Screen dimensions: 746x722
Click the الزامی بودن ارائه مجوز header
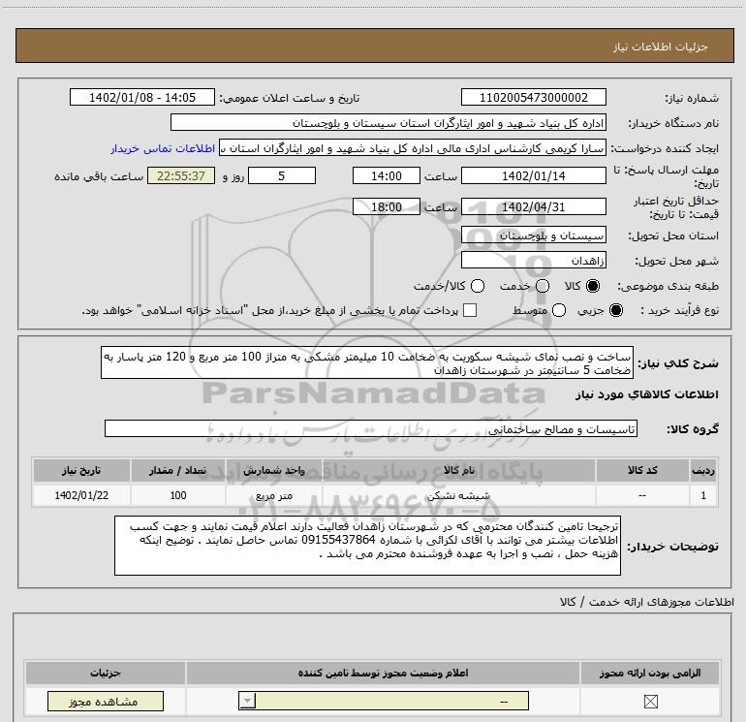pos(650,673)
